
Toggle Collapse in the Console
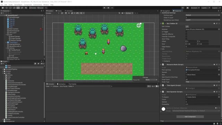pyautogui.click(x=55, y=86)
